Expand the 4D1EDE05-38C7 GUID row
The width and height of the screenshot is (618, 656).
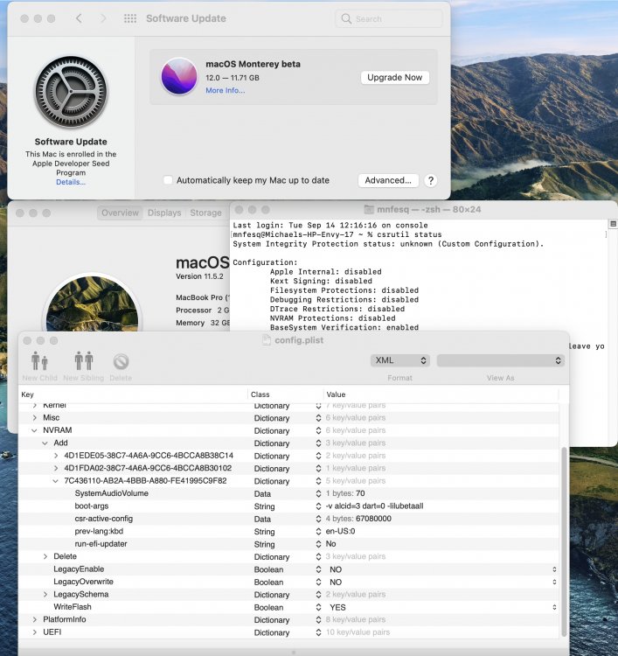pos(56,455)
